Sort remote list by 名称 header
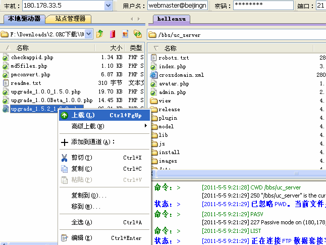The height and width of the screenshot is (245, 326). 170,48
